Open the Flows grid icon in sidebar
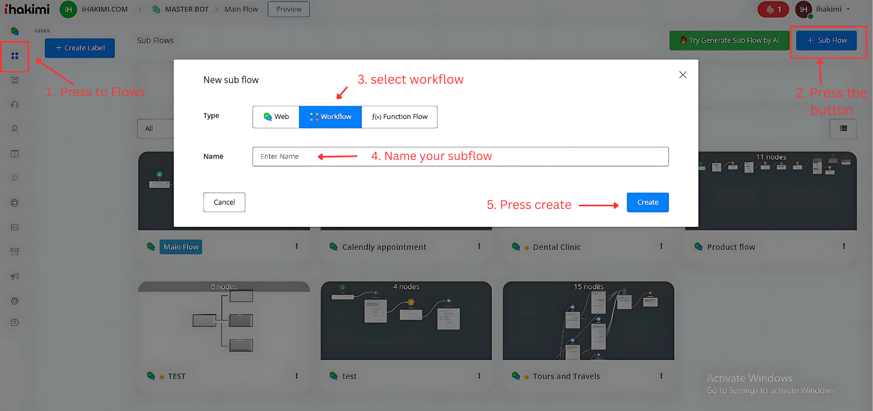 pos(15,56)
